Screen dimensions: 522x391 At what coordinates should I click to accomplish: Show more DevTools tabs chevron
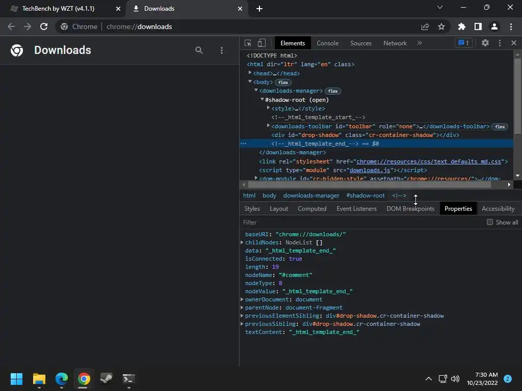point(420,43)
